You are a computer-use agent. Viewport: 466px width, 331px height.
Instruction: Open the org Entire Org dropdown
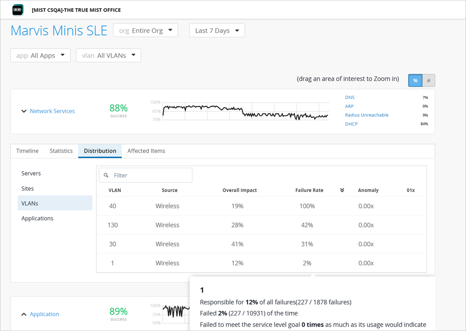pyautogui.click(x=146, y=30)
